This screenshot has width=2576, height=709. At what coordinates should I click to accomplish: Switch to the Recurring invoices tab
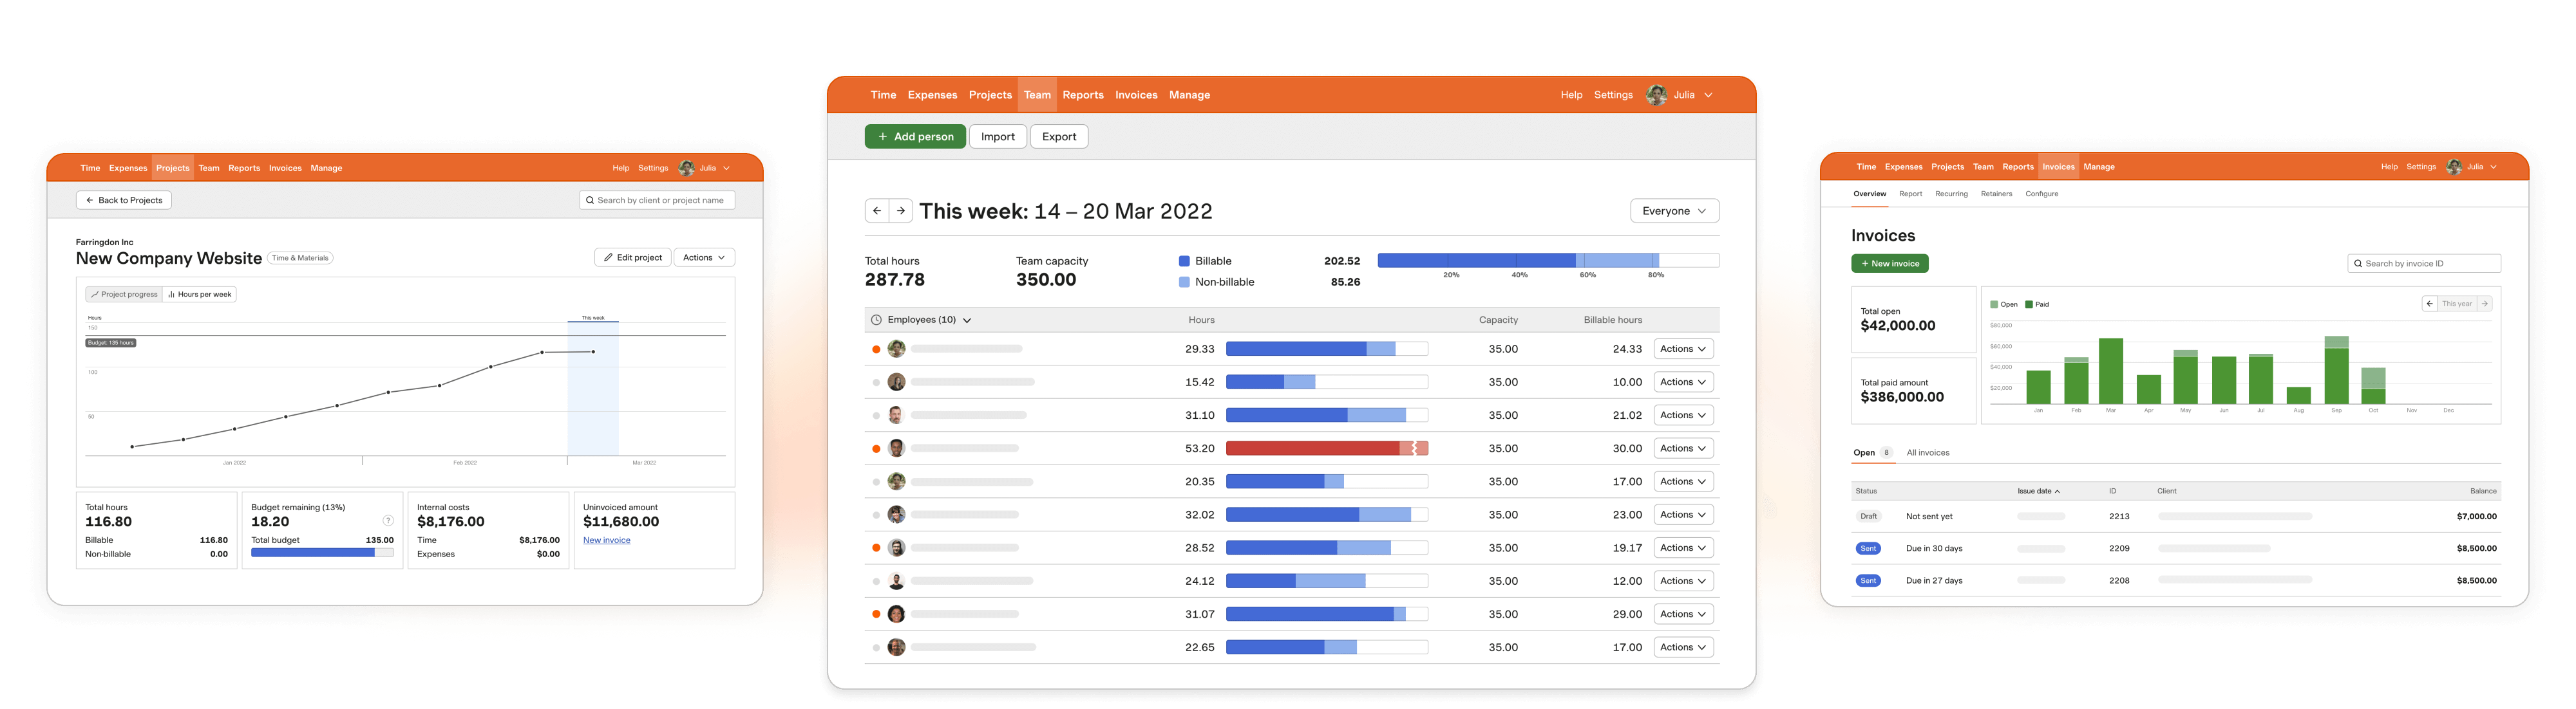point(1951,194)
